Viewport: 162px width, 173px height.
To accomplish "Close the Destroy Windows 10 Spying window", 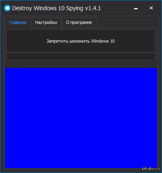I will tap(151, 8).
